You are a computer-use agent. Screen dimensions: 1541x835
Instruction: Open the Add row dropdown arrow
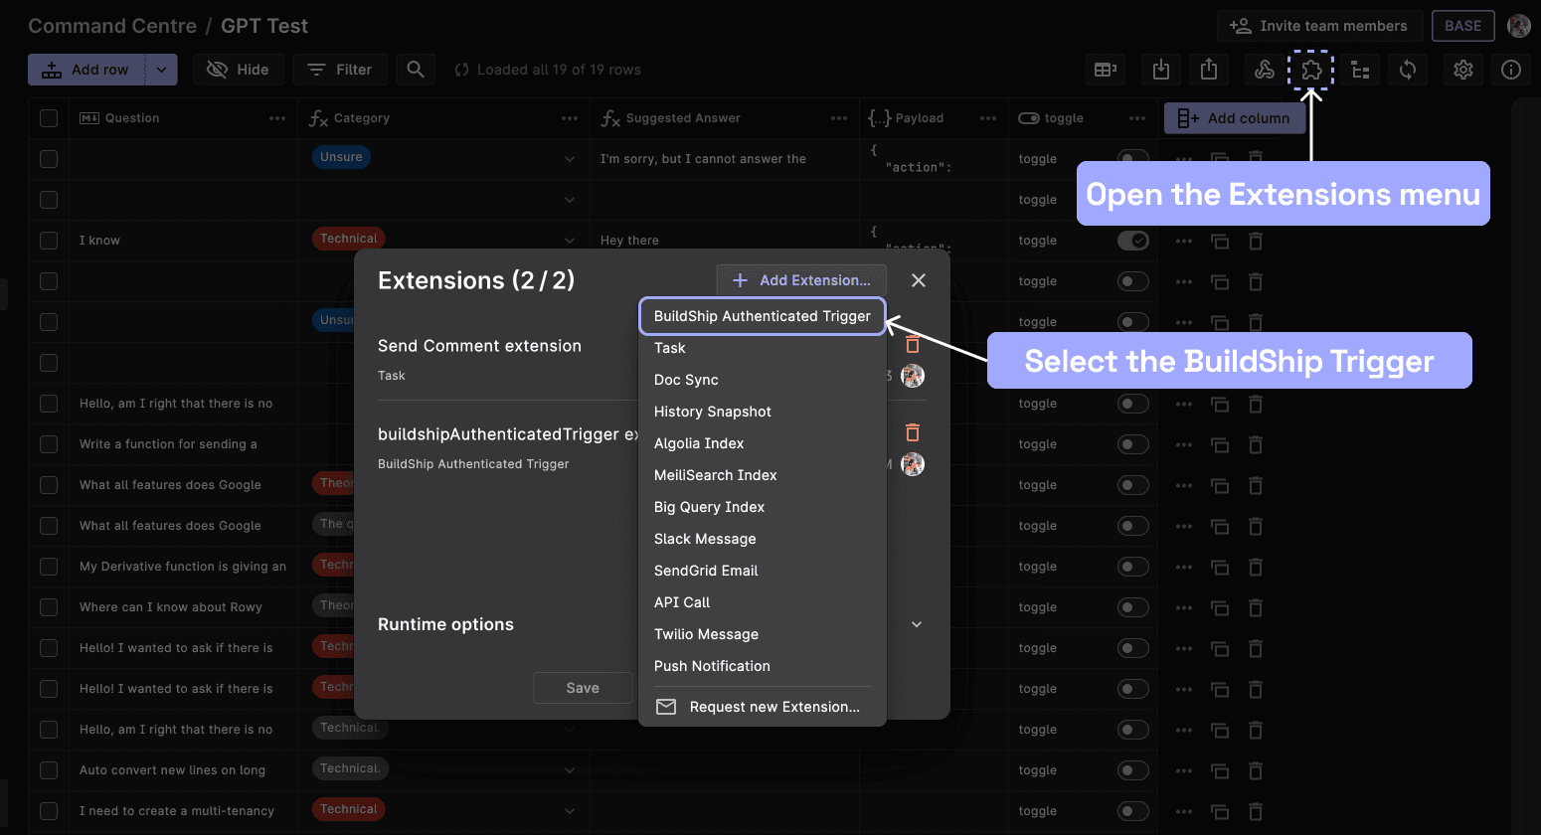click(161, 70)
